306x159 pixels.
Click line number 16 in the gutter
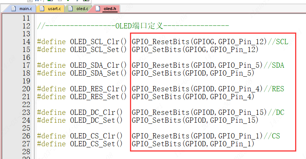pyautogui.click(x=26, y=58)
